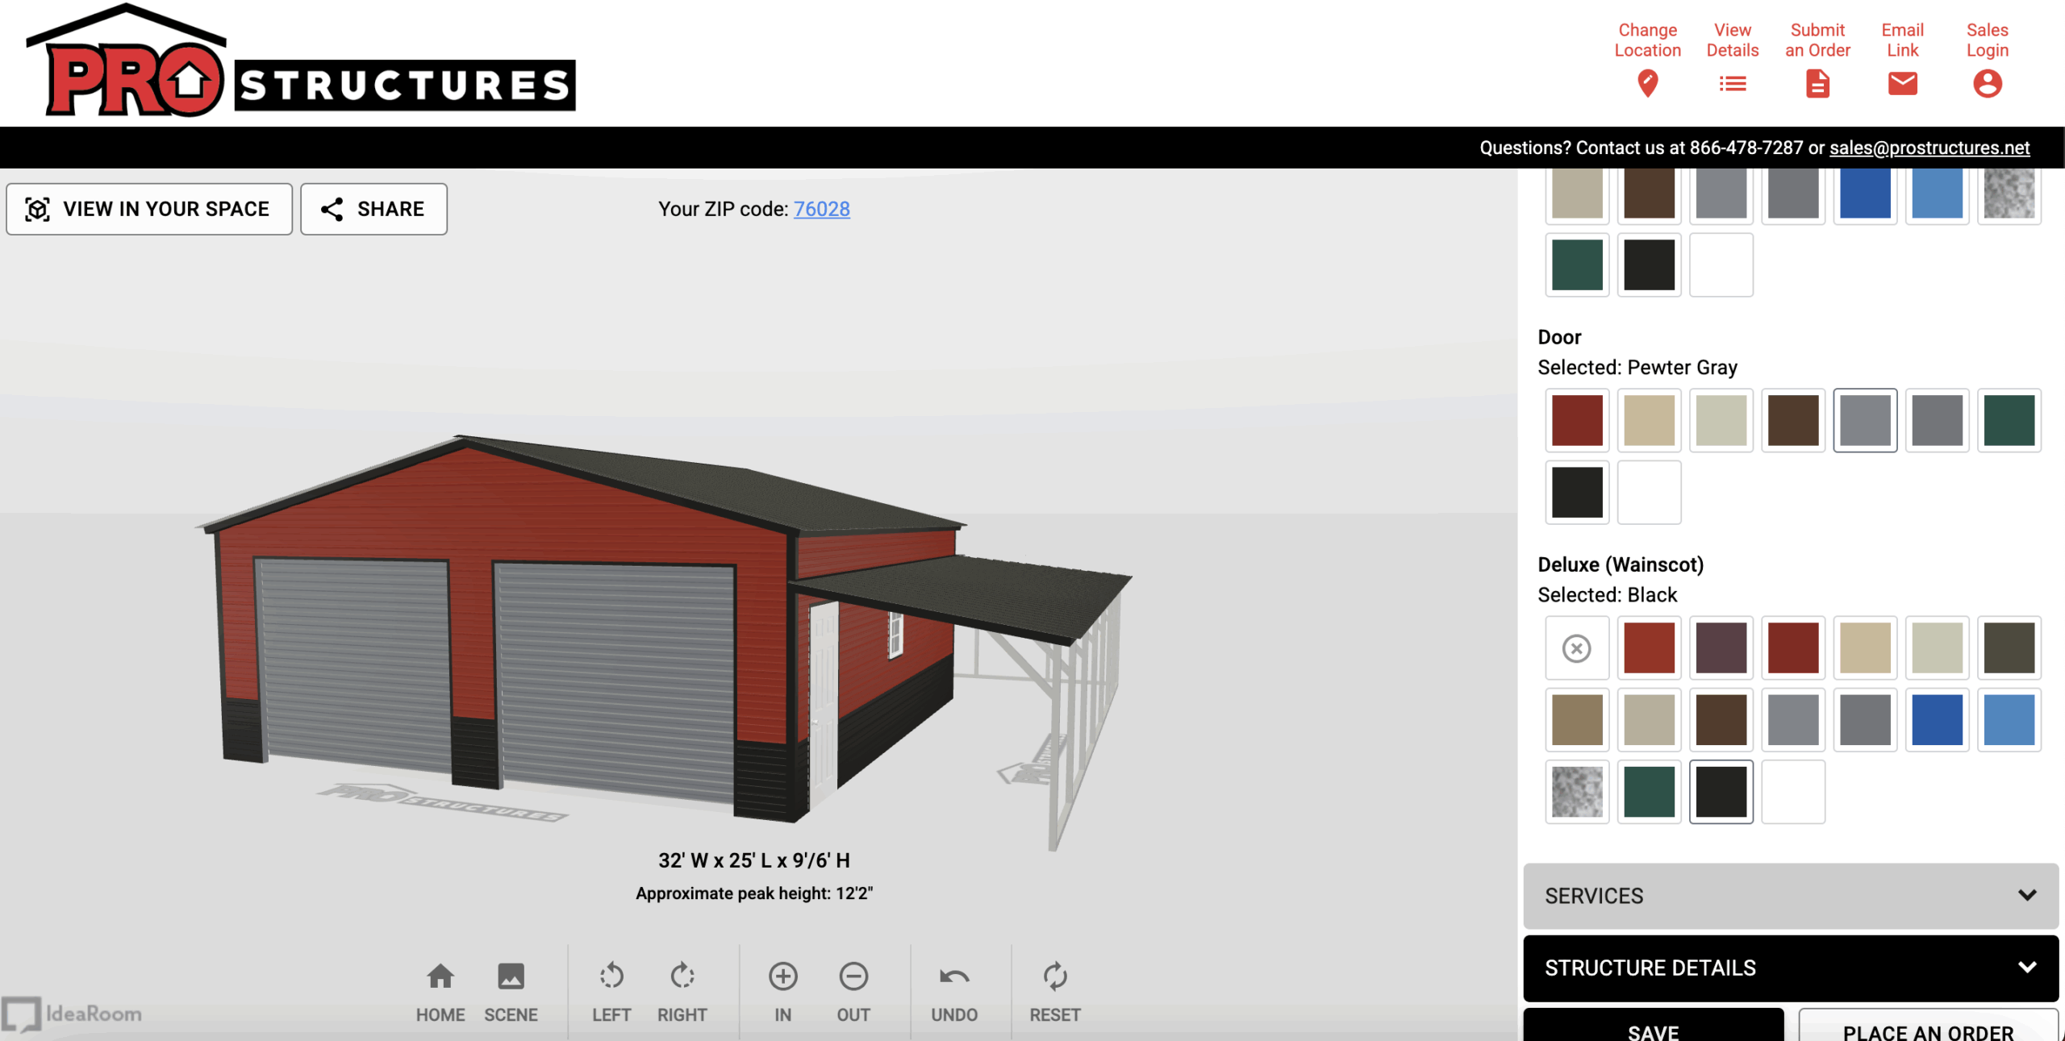Reset the view with RESET icon

click(1054, 976)
